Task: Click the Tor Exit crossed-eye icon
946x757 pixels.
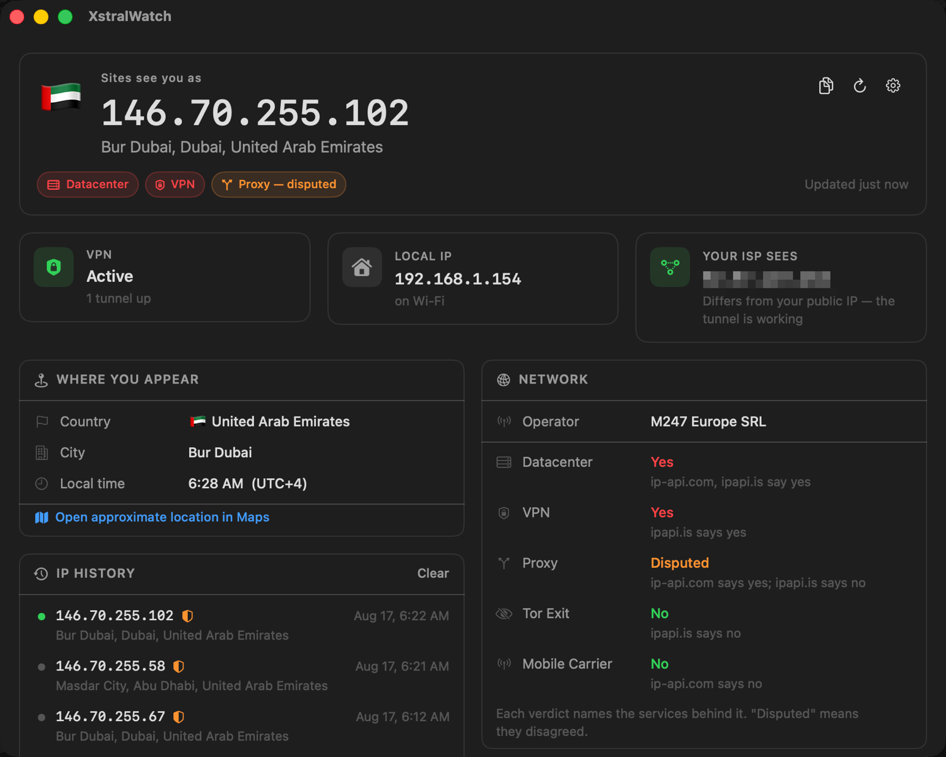Action: (x=504, y=614)
